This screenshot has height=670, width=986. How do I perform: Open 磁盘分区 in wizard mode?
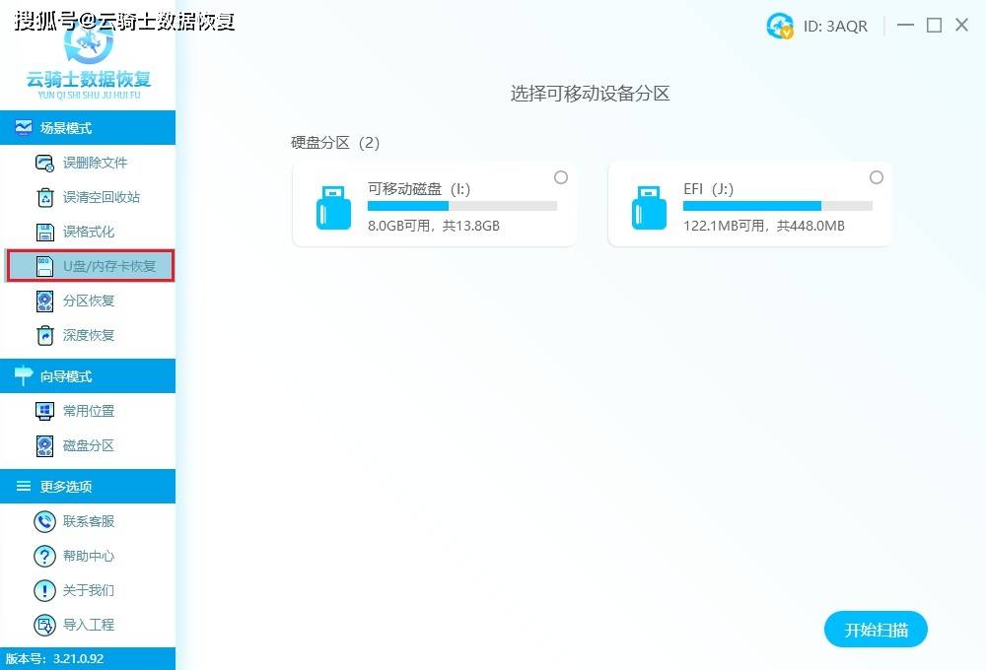[x=88, y=445]
